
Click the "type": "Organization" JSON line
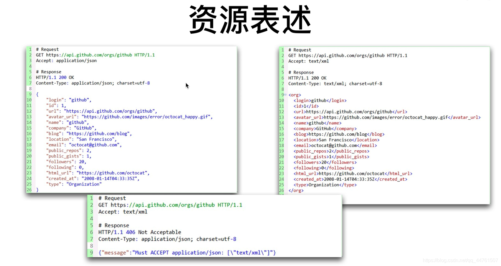[x=74, y=184]
